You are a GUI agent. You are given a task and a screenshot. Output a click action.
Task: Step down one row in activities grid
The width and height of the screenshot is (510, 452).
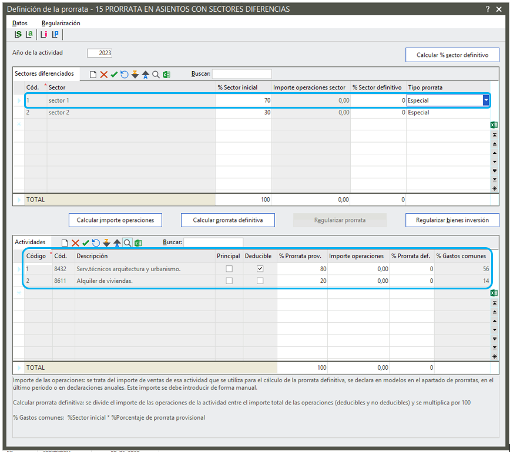tap(494, 329)
